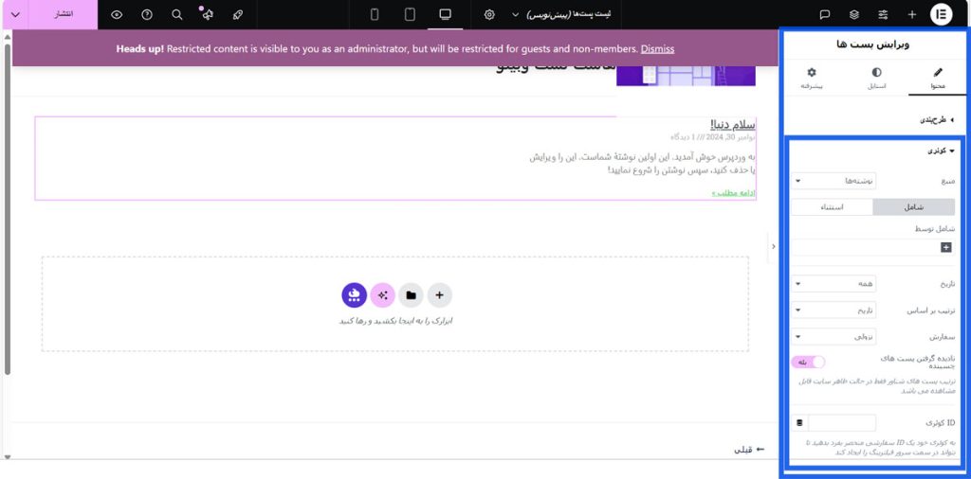Click half-circle icon of استایل tab
This screenshot has width=971, height=479.
(876, 72)
